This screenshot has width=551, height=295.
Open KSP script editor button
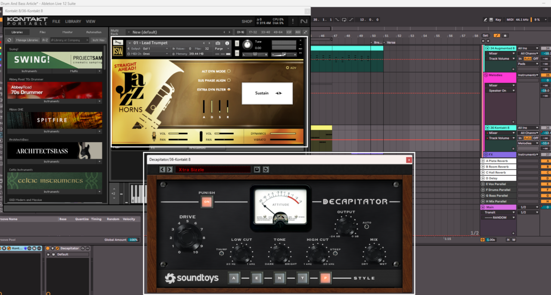click(289, 32)
